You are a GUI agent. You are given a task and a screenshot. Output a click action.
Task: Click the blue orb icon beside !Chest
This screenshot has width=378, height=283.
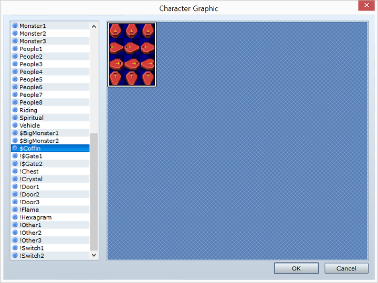[x=15, y=171]
